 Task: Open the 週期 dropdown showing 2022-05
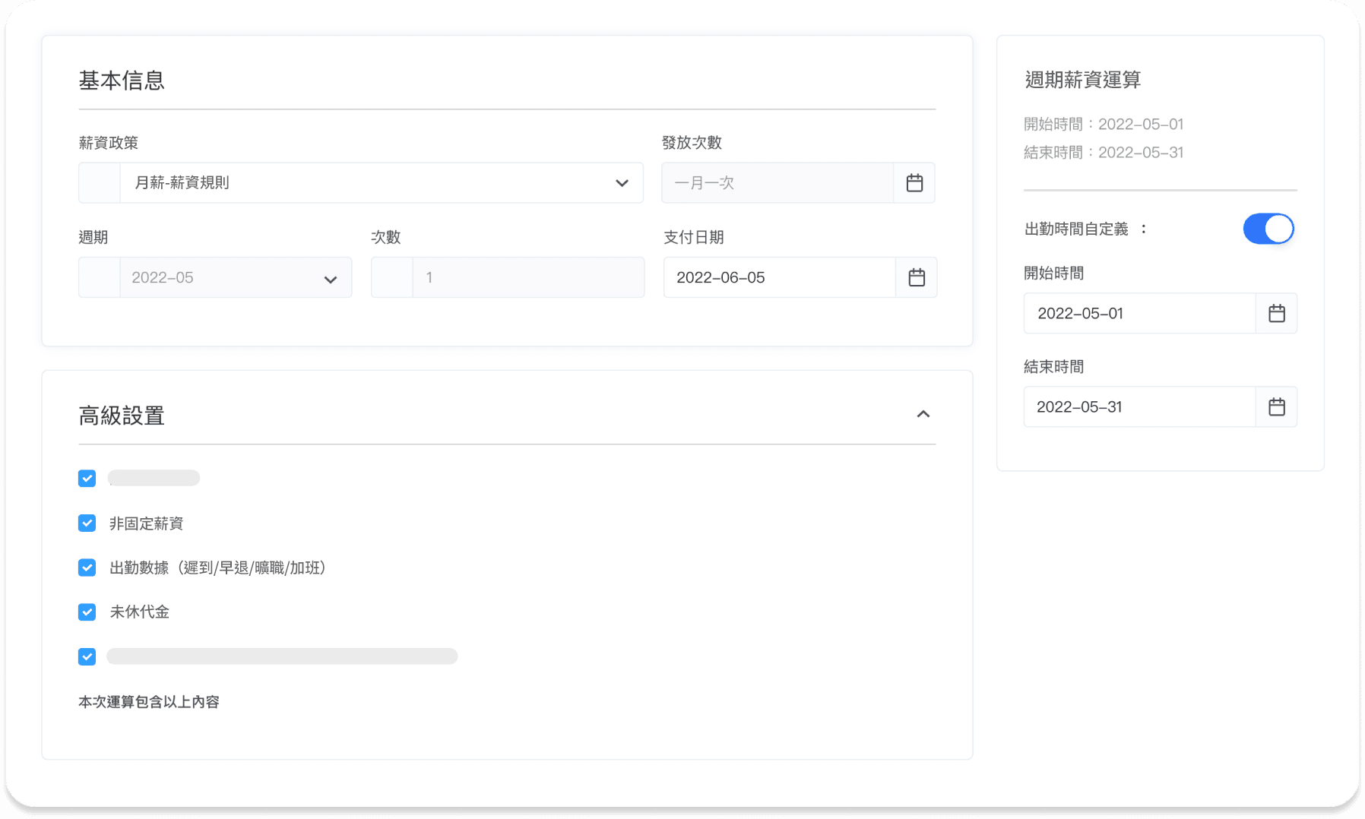point(215,277)
